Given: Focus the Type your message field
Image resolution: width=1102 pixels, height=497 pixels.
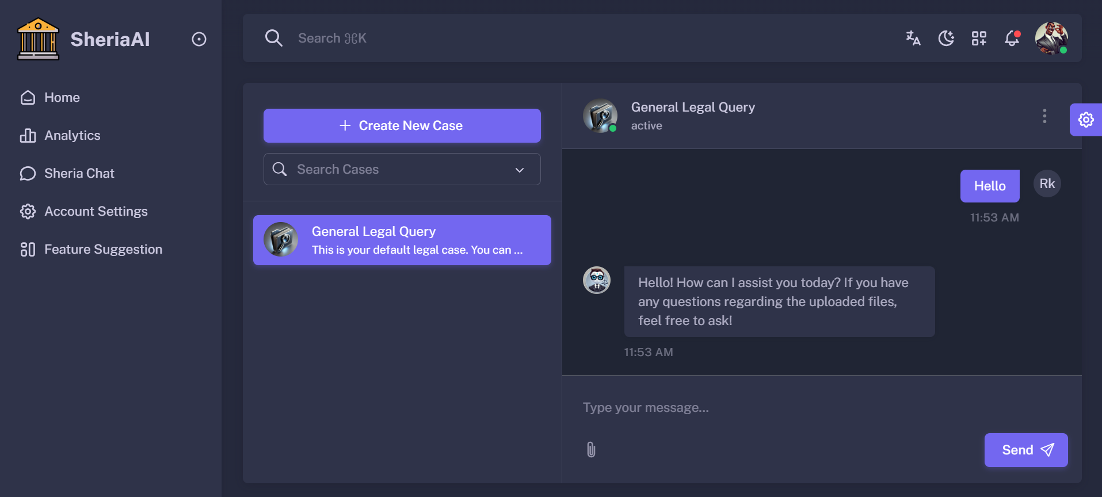Looking at the screenshot, I should coord(822,407).
